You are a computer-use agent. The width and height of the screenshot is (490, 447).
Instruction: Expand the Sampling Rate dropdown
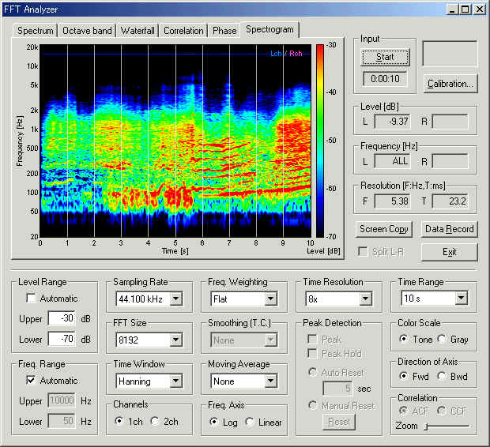point(176,299)
